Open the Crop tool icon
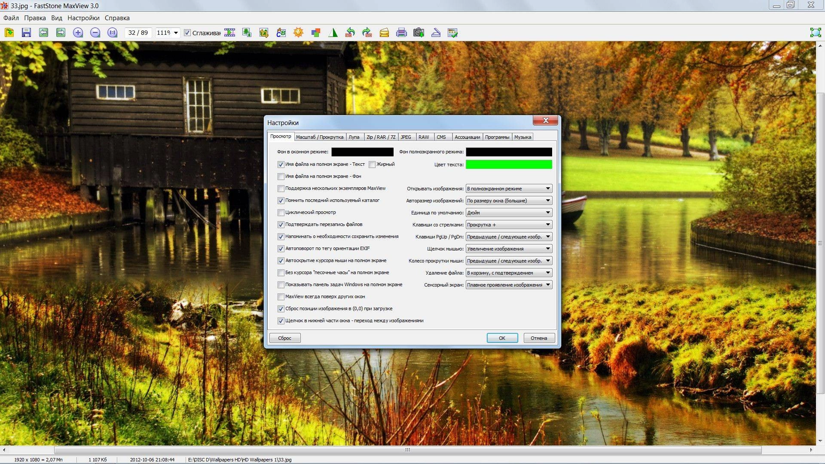Viewport: 825px width, 464px height. [x=264, y=33]
